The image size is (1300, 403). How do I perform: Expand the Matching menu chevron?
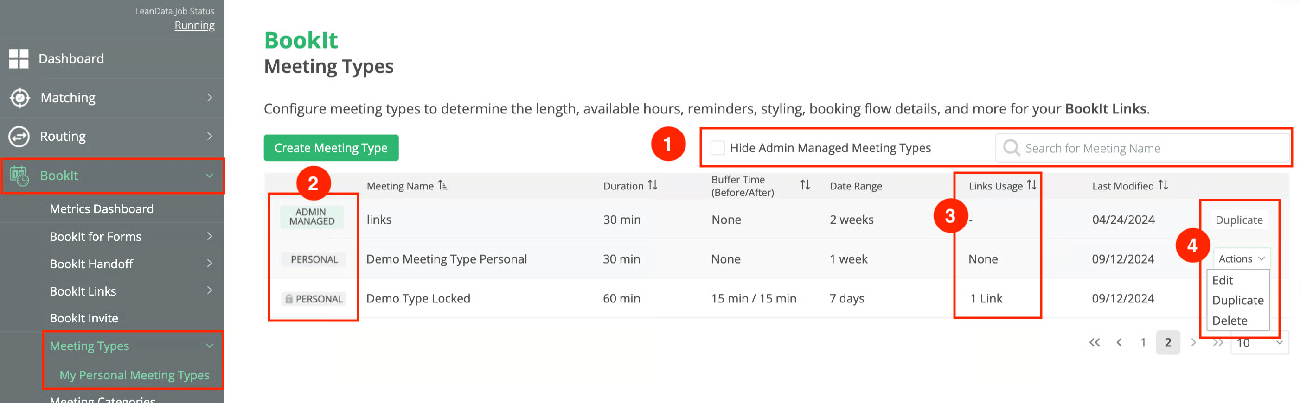point(210,97)
